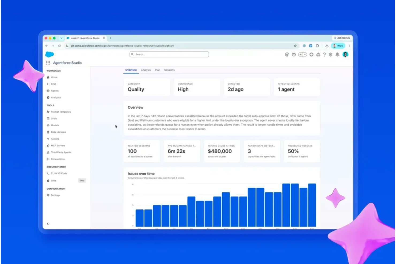The width and height of the screenshot is (396, 264).
Task: Open the Data Libraries icon
Action: coord(48,132)
